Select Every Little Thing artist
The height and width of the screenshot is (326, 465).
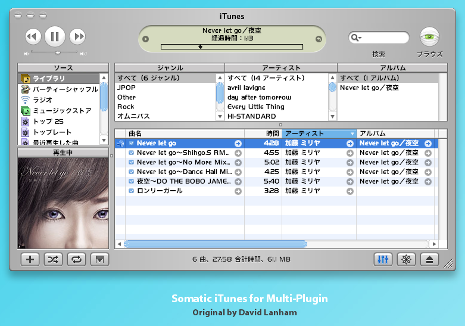point(277,107)
